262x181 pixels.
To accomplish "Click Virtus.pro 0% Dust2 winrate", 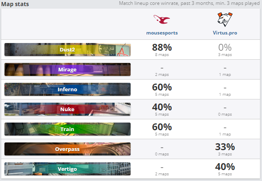I will pyautogui.click(x=225, y=47).
